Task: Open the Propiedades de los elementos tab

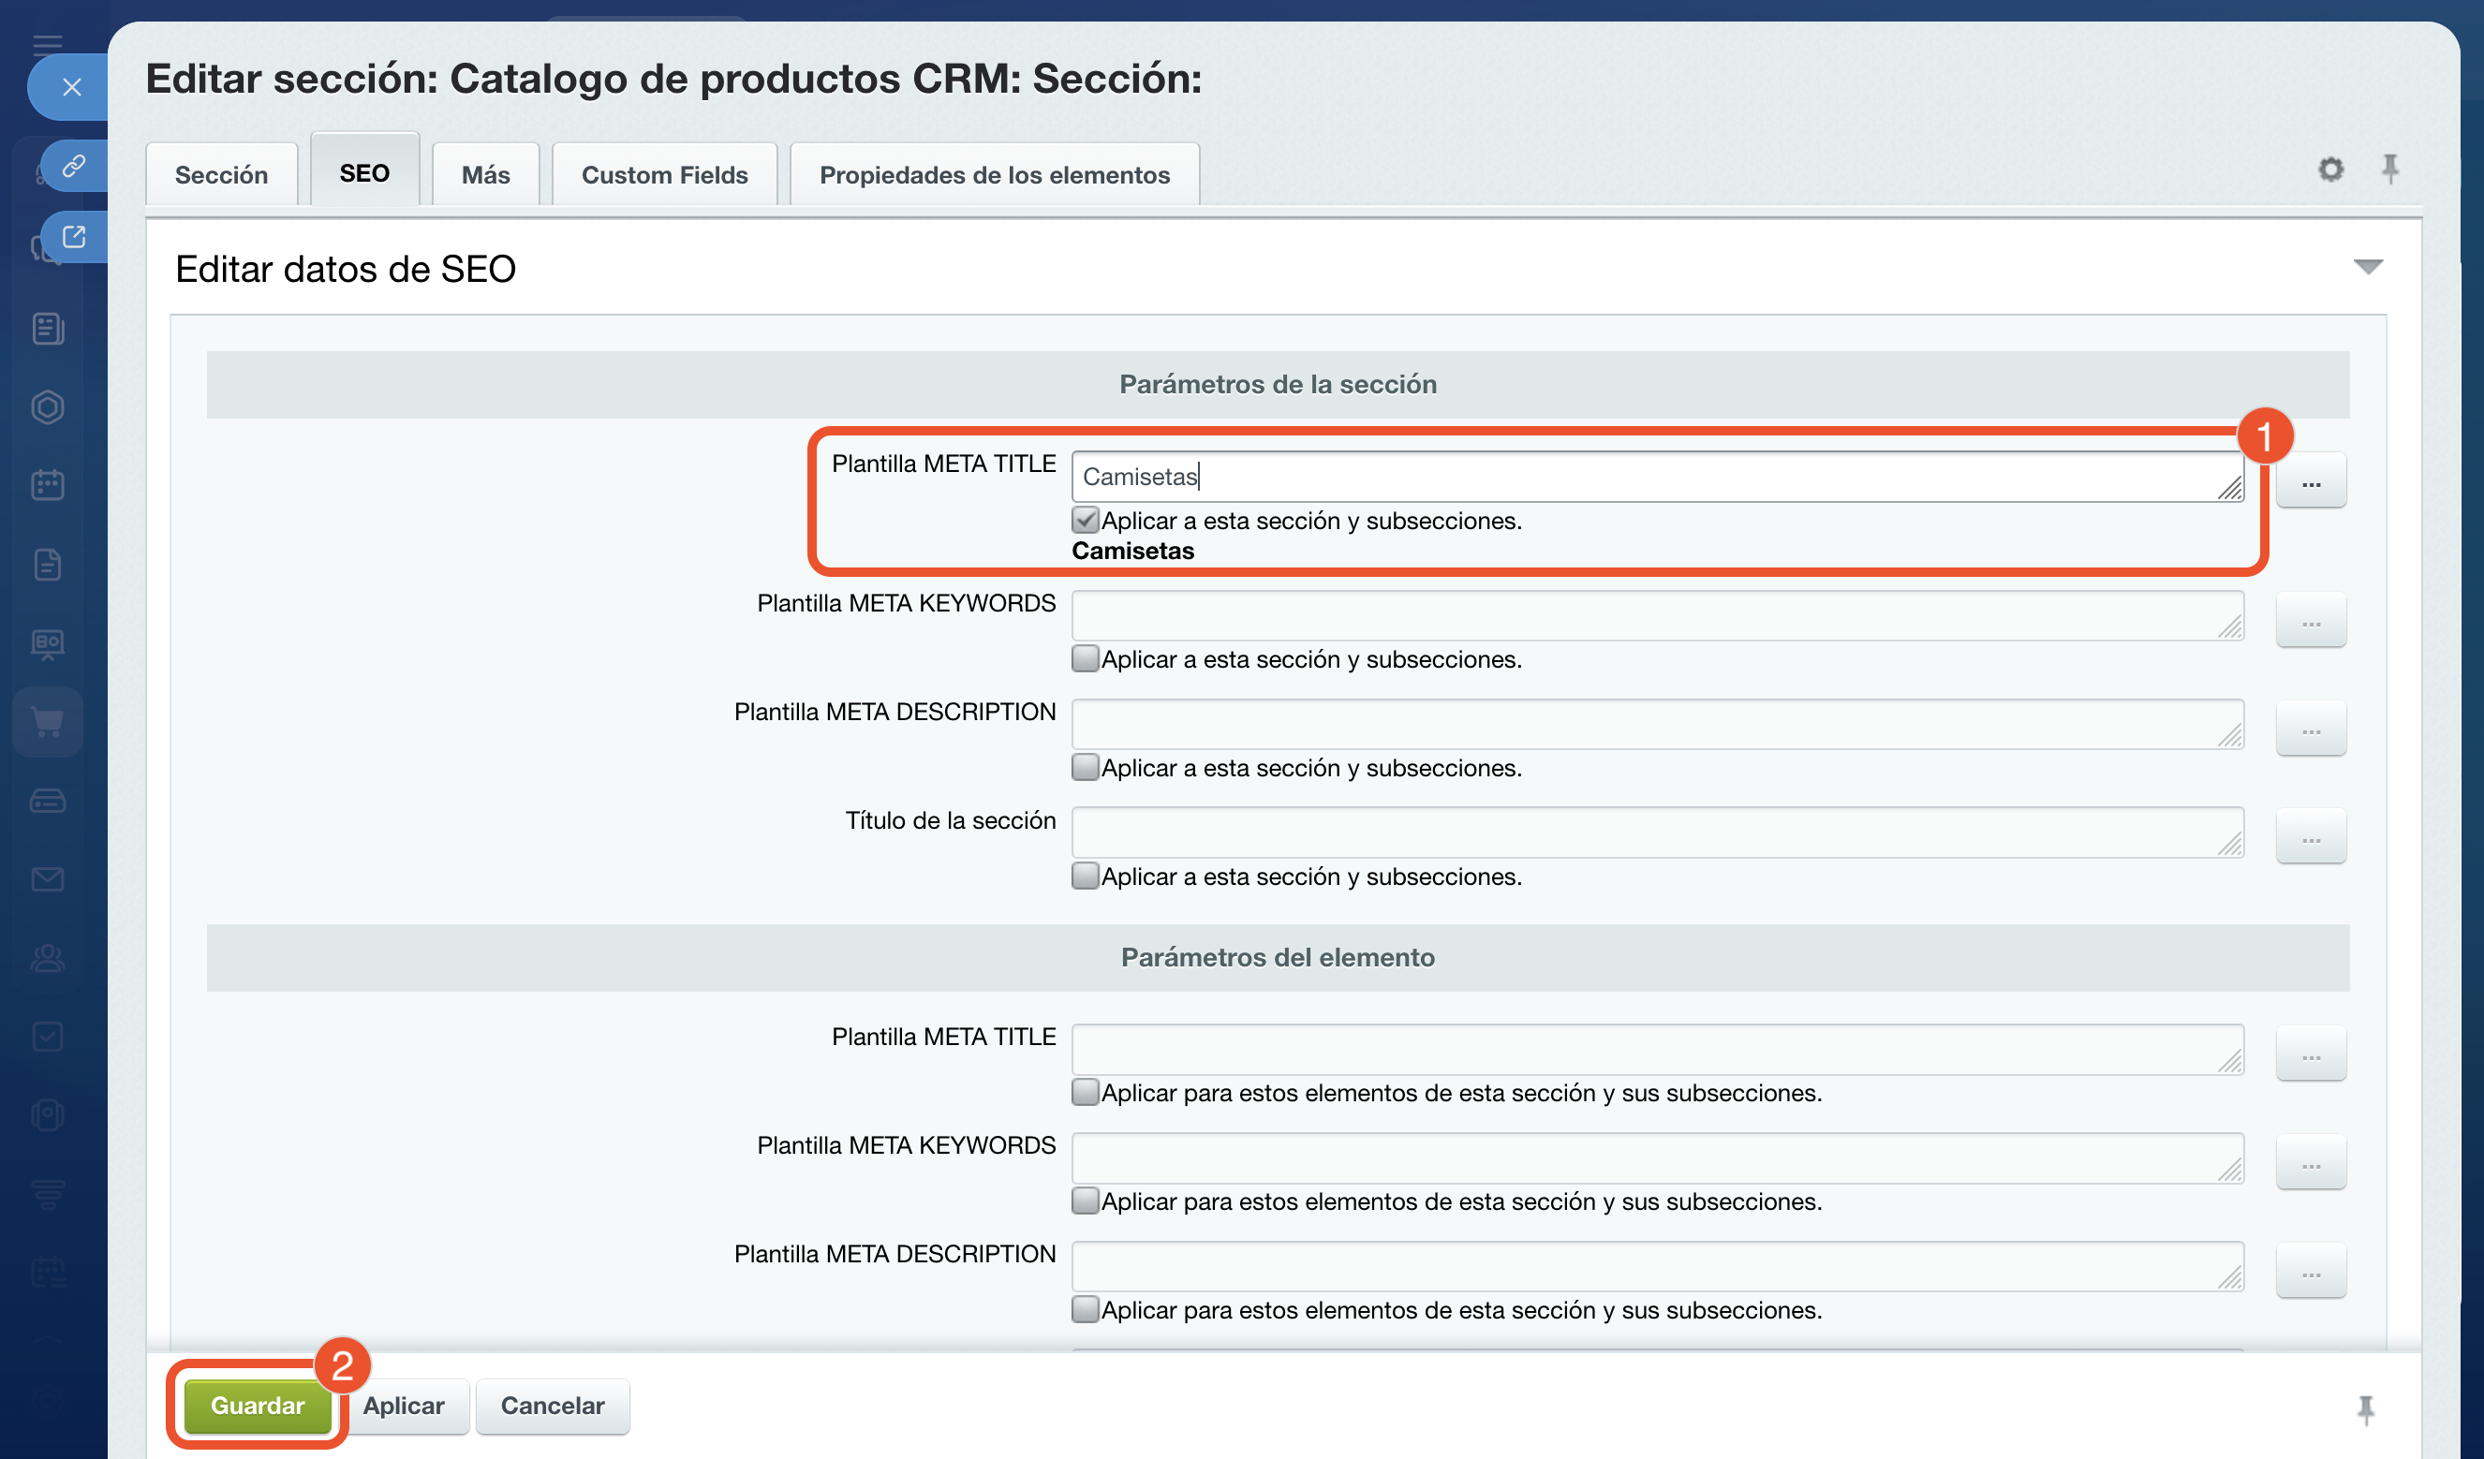Action: coord(994,174)
